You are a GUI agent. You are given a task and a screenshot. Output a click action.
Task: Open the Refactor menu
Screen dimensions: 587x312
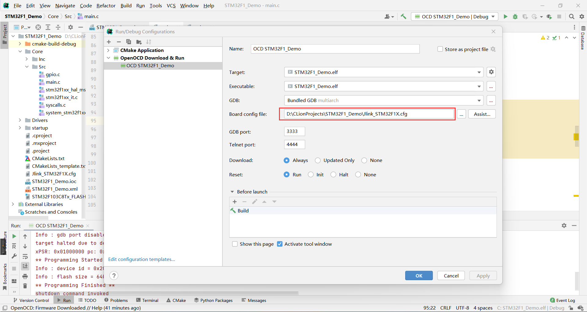pos(106,6)
